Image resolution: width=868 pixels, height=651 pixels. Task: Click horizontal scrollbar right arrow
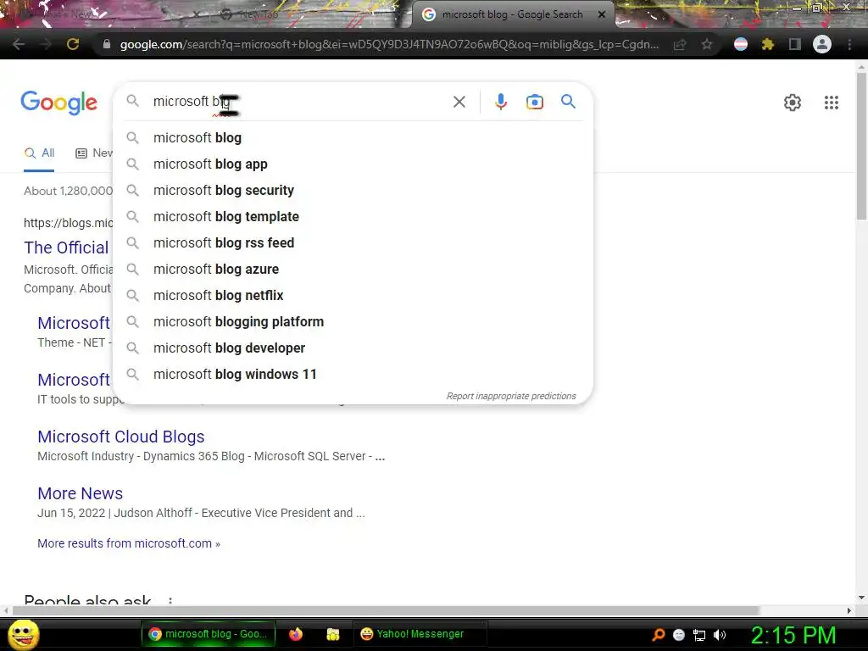pos(849,610)
